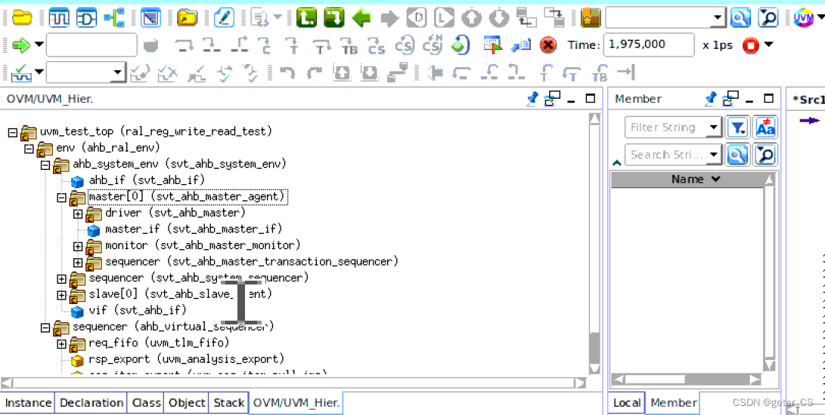Open the dropdown next to green run arrow
Screen dimensions: 825x415
39,45
